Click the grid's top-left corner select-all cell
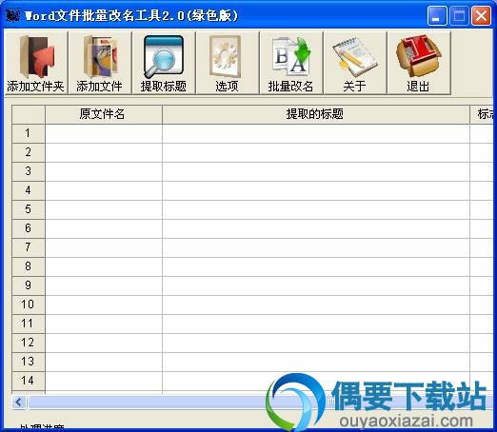 click(x=29, y=114)
